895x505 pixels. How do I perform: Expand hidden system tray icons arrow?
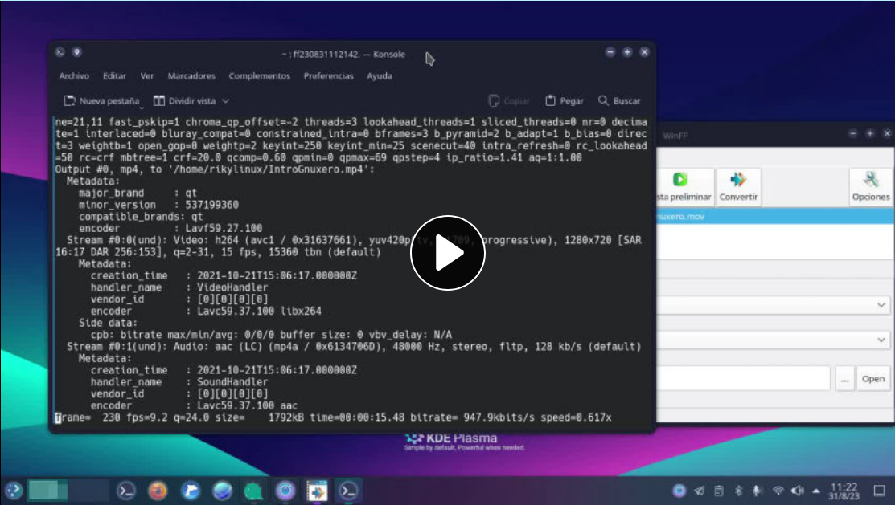pyautogui.click(x=816, y=491)
